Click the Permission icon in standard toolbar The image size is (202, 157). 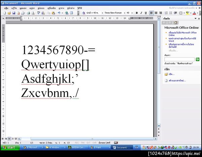[x=18, y=13]
